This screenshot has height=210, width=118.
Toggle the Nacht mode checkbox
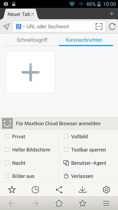(7, 163)
